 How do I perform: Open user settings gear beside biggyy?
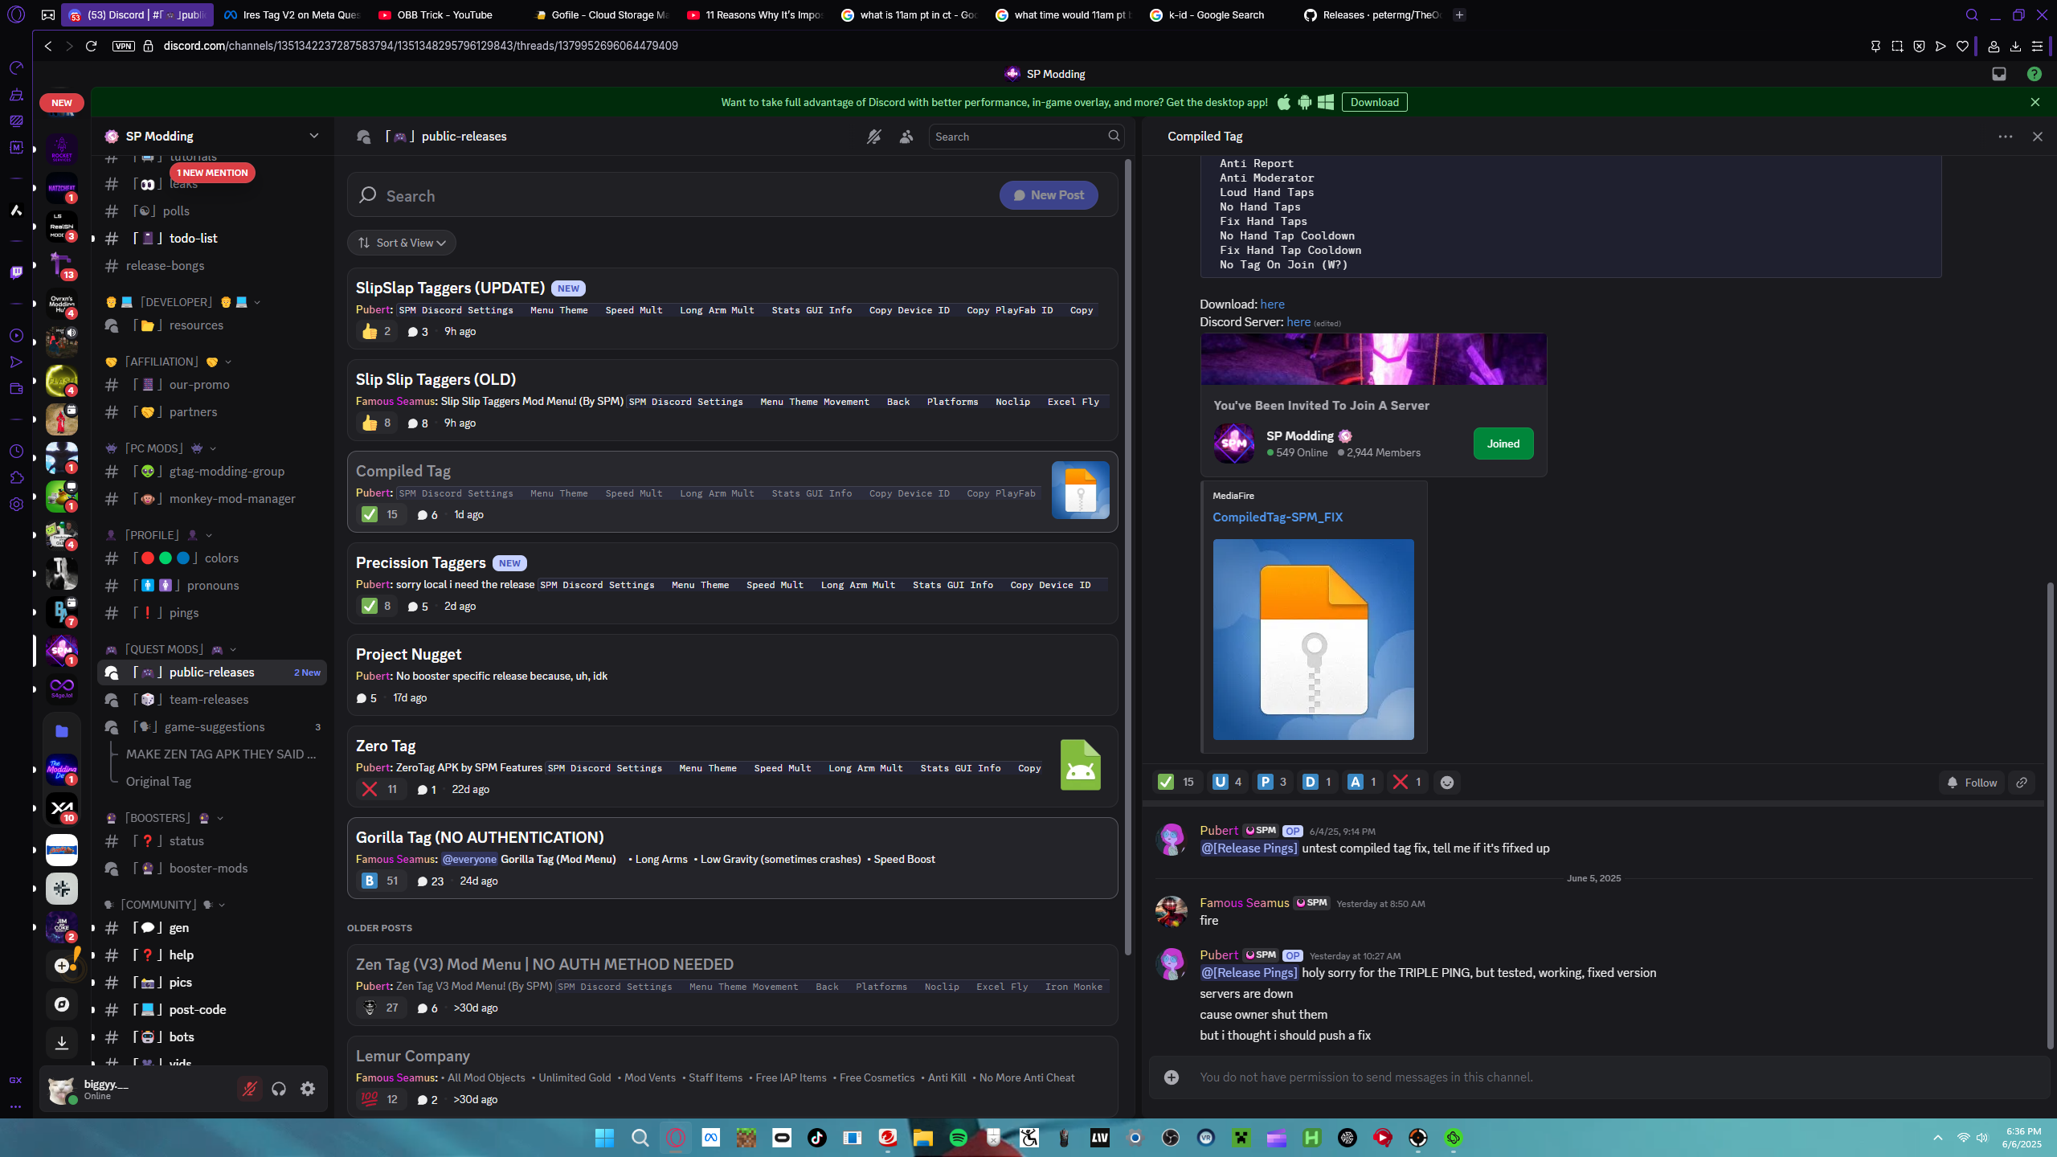coord(308,1089)
